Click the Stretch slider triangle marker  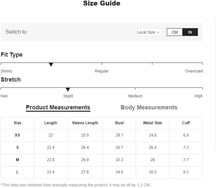[68, 89]
